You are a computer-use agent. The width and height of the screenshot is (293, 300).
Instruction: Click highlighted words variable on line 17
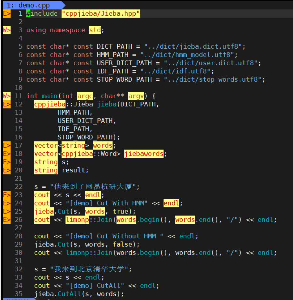point(103,145)
